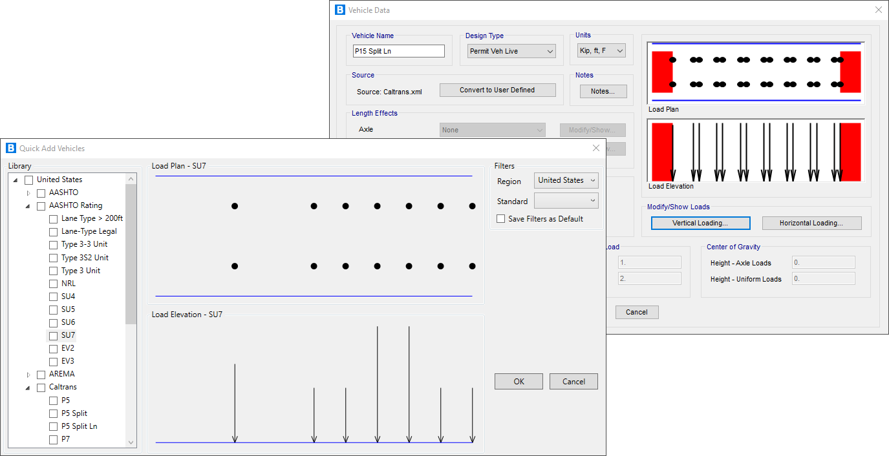Click the Vertical Loading button
The height and width of the screenshot is (456, 889).
[700, 223]
